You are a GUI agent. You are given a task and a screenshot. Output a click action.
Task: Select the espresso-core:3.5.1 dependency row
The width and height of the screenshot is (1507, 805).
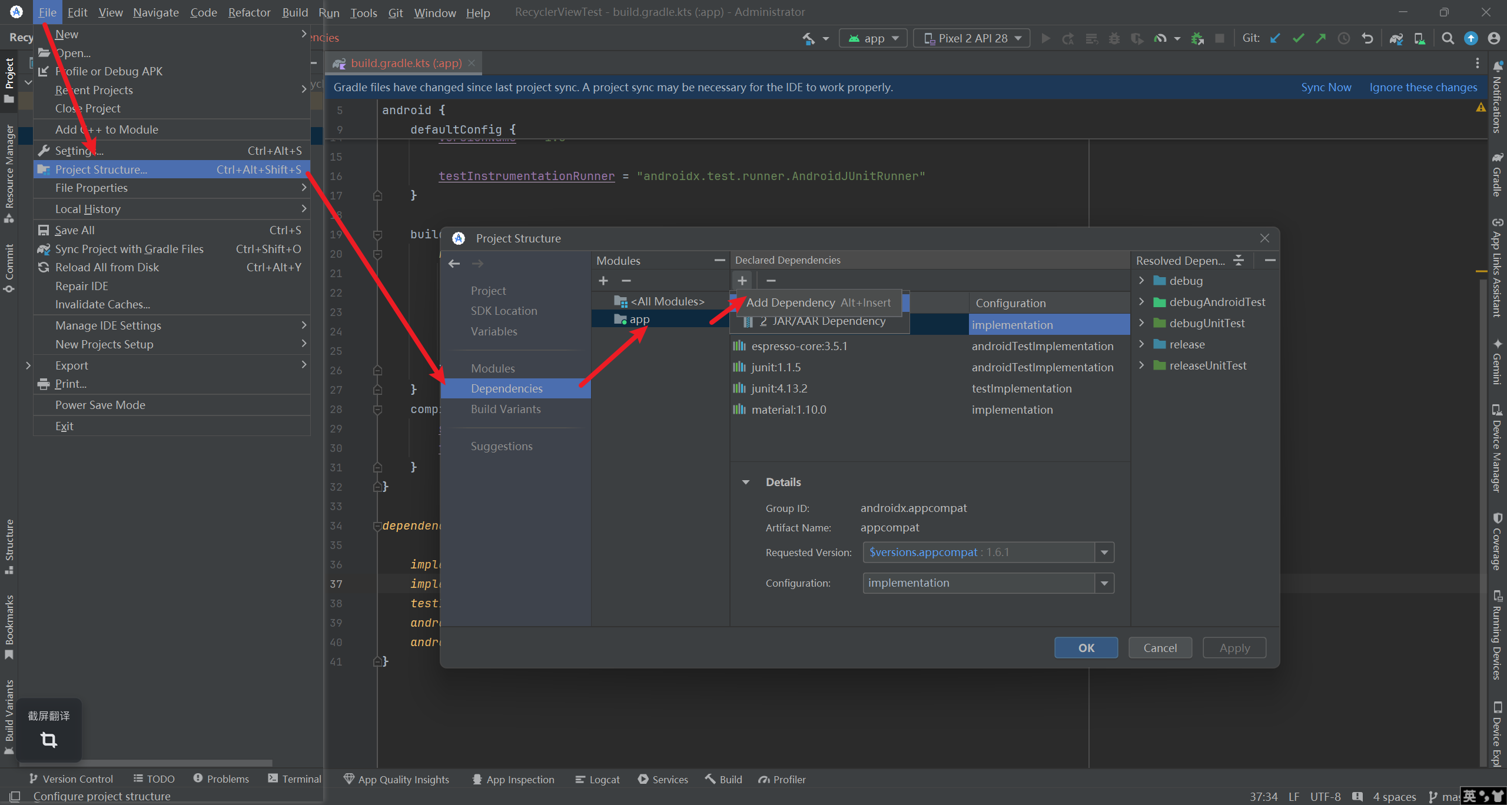click(x=930, y=346)
